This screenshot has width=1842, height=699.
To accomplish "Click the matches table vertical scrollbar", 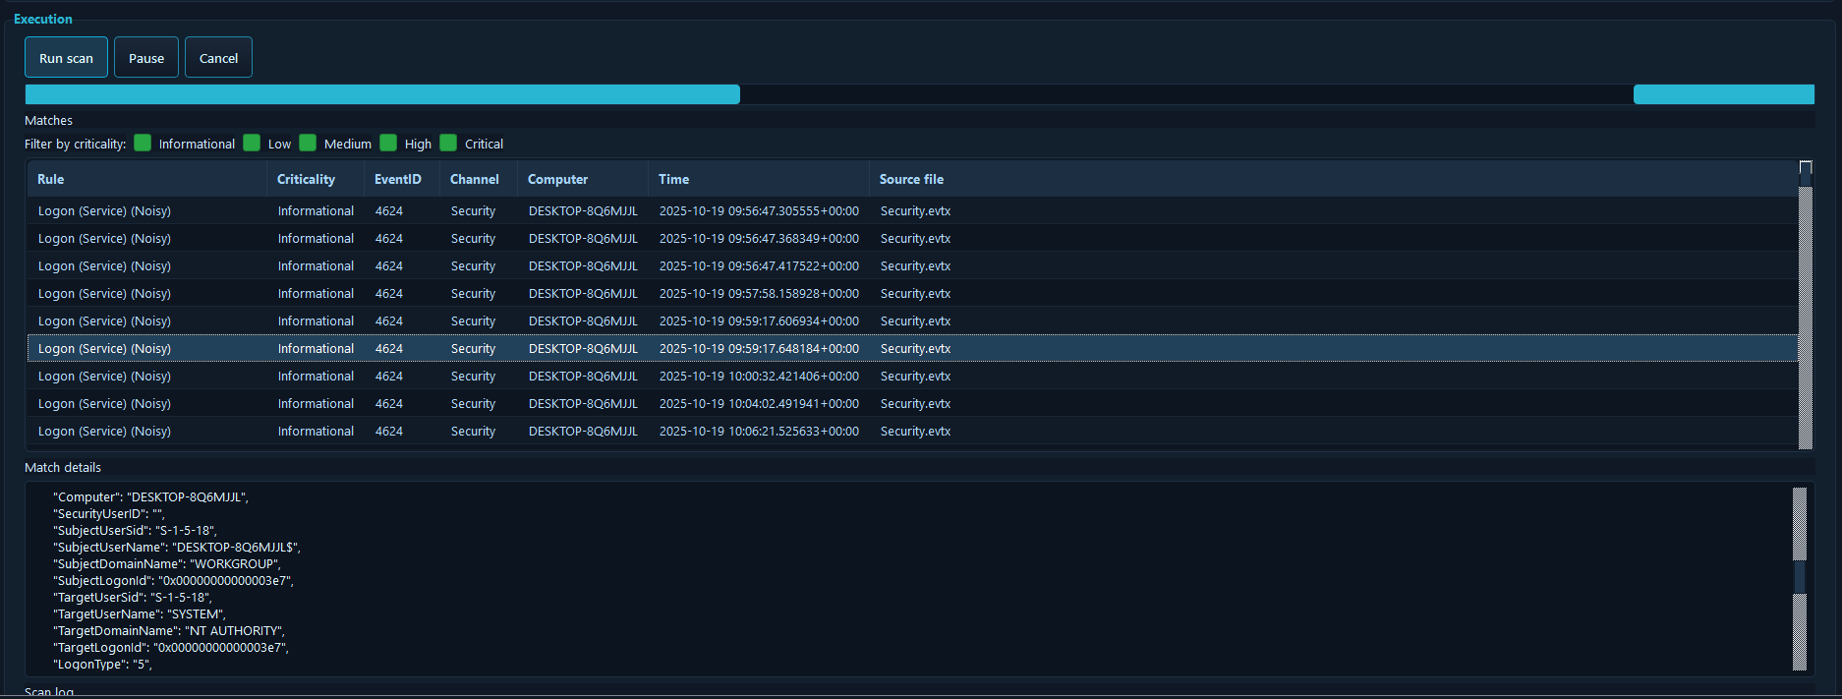I will click(x=1805, y=315).
